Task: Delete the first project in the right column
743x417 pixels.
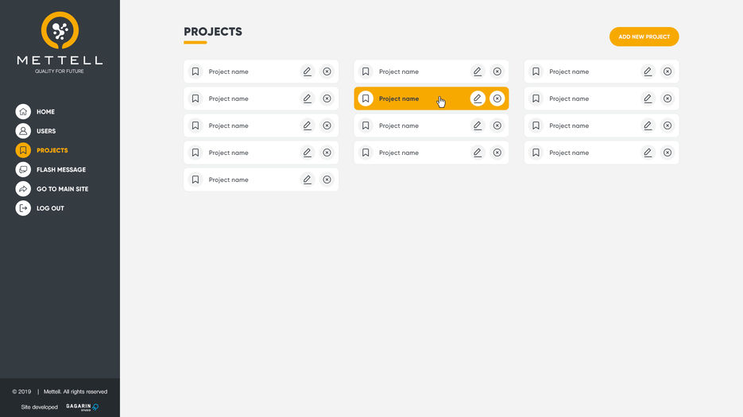Action: (x=668, y=71)
